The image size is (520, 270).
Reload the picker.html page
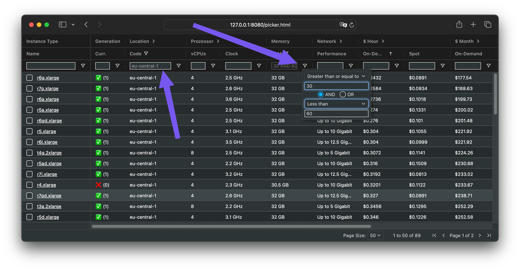pos(352,25)
